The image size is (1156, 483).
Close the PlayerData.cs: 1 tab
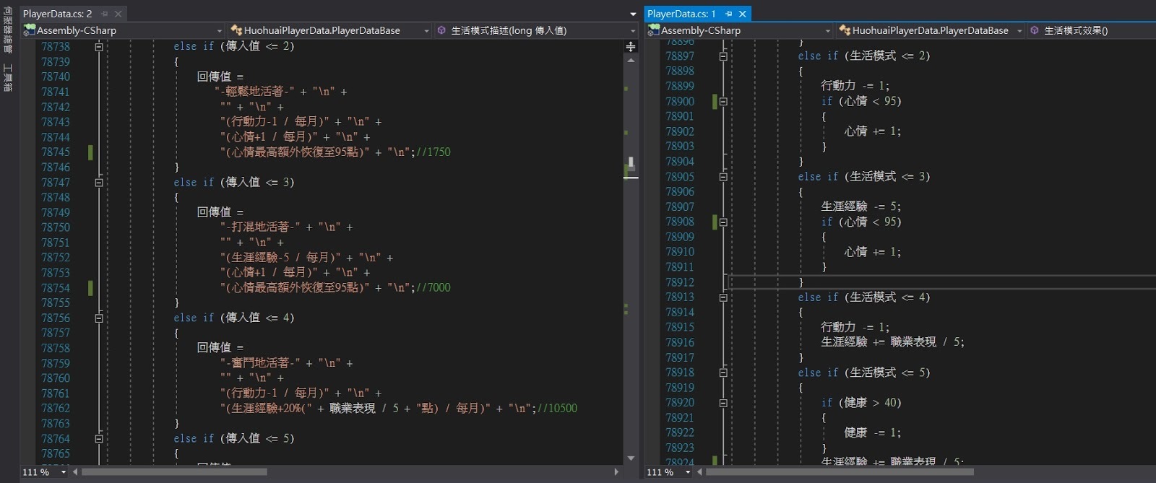click(x=742, y=14)
